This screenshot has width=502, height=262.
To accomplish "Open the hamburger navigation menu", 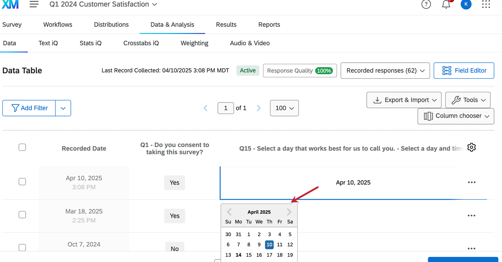I will [34, 4].
